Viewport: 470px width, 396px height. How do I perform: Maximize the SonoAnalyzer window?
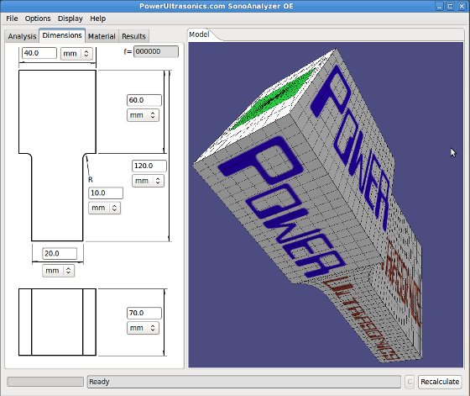point(450,6)
